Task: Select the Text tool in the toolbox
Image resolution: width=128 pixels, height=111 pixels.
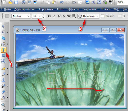Action: coord(3,50)
